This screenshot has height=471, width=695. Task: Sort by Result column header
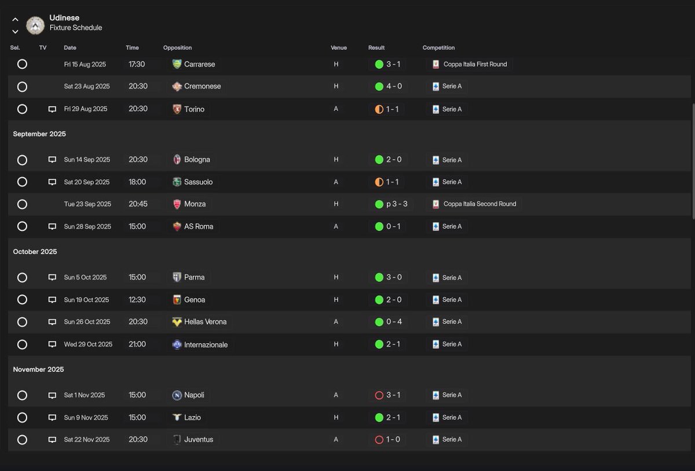pos(376,48)
